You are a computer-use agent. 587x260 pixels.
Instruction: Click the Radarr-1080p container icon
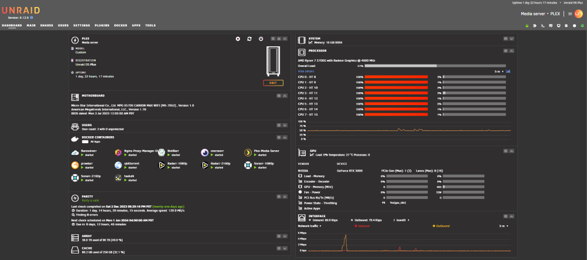click(x=161, y=165)
